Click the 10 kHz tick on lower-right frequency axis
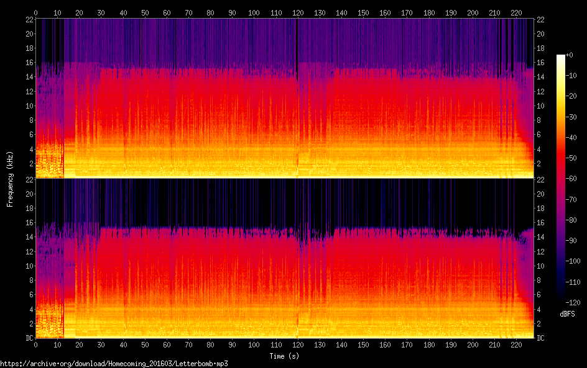 tap(541, 266)
